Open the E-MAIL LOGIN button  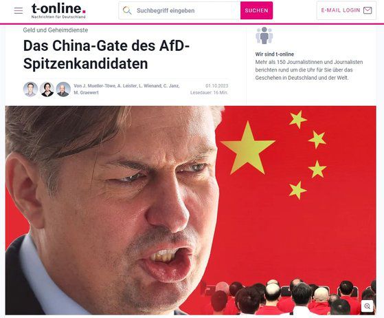click(x=346, y=10)
